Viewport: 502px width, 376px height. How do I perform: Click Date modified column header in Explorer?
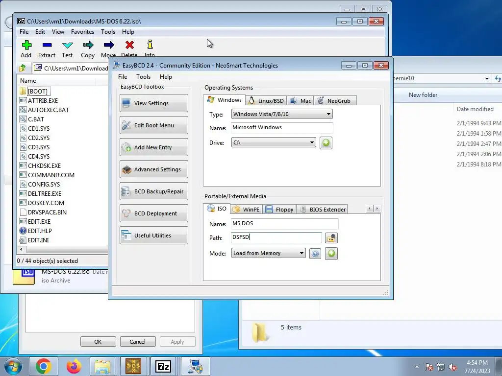(x=475, y=109)
